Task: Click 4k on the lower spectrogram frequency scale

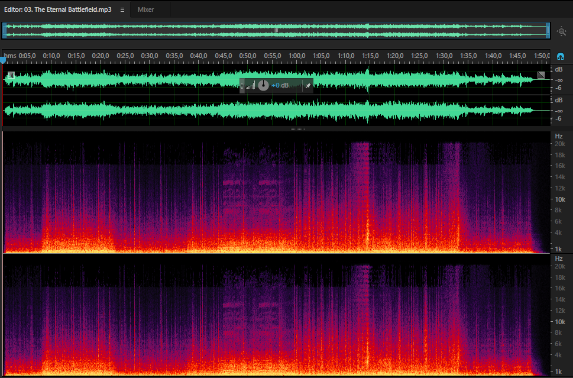Action: point(558,355)
